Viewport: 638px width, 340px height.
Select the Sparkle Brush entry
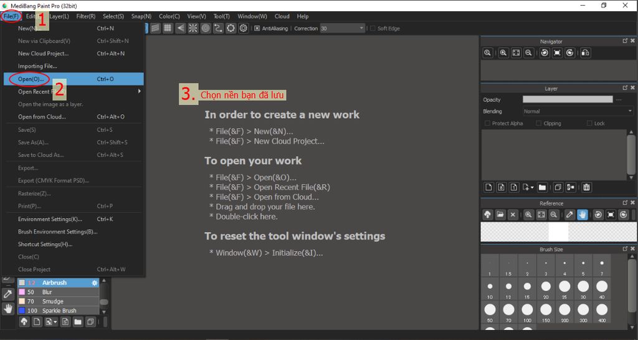pyautogui.click(x=58, y=311)
